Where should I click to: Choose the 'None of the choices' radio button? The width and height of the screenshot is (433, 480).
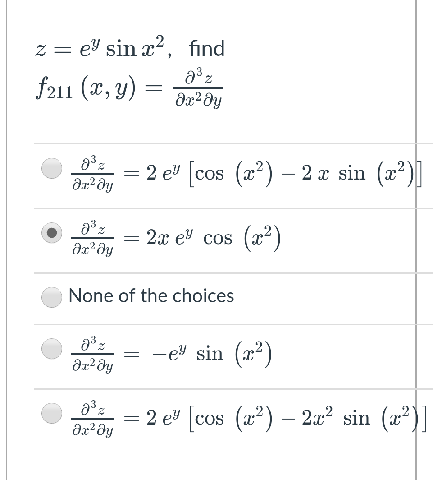point(51,297)
